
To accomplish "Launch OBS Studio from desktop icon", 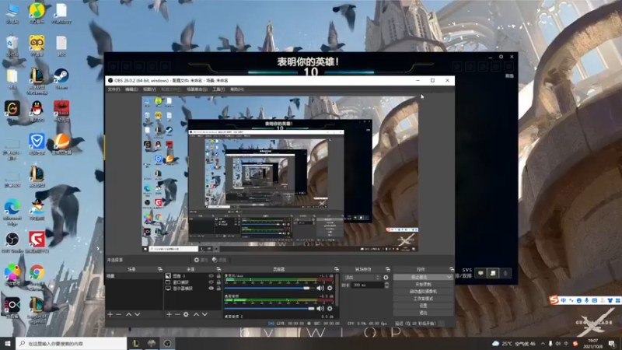I will (12, 242).
